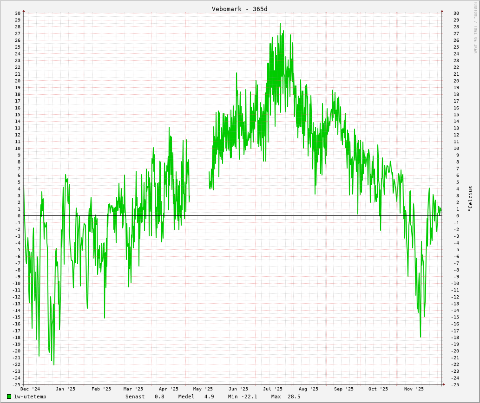The width and height of the screenshot is (480, 403).
Task: Click the Dec '24 month label
Action: pos(30,389)
